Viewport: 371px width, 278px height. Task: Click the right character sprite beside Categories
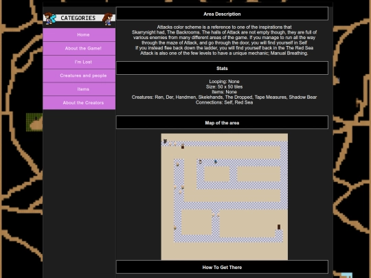tap(108, 19)
